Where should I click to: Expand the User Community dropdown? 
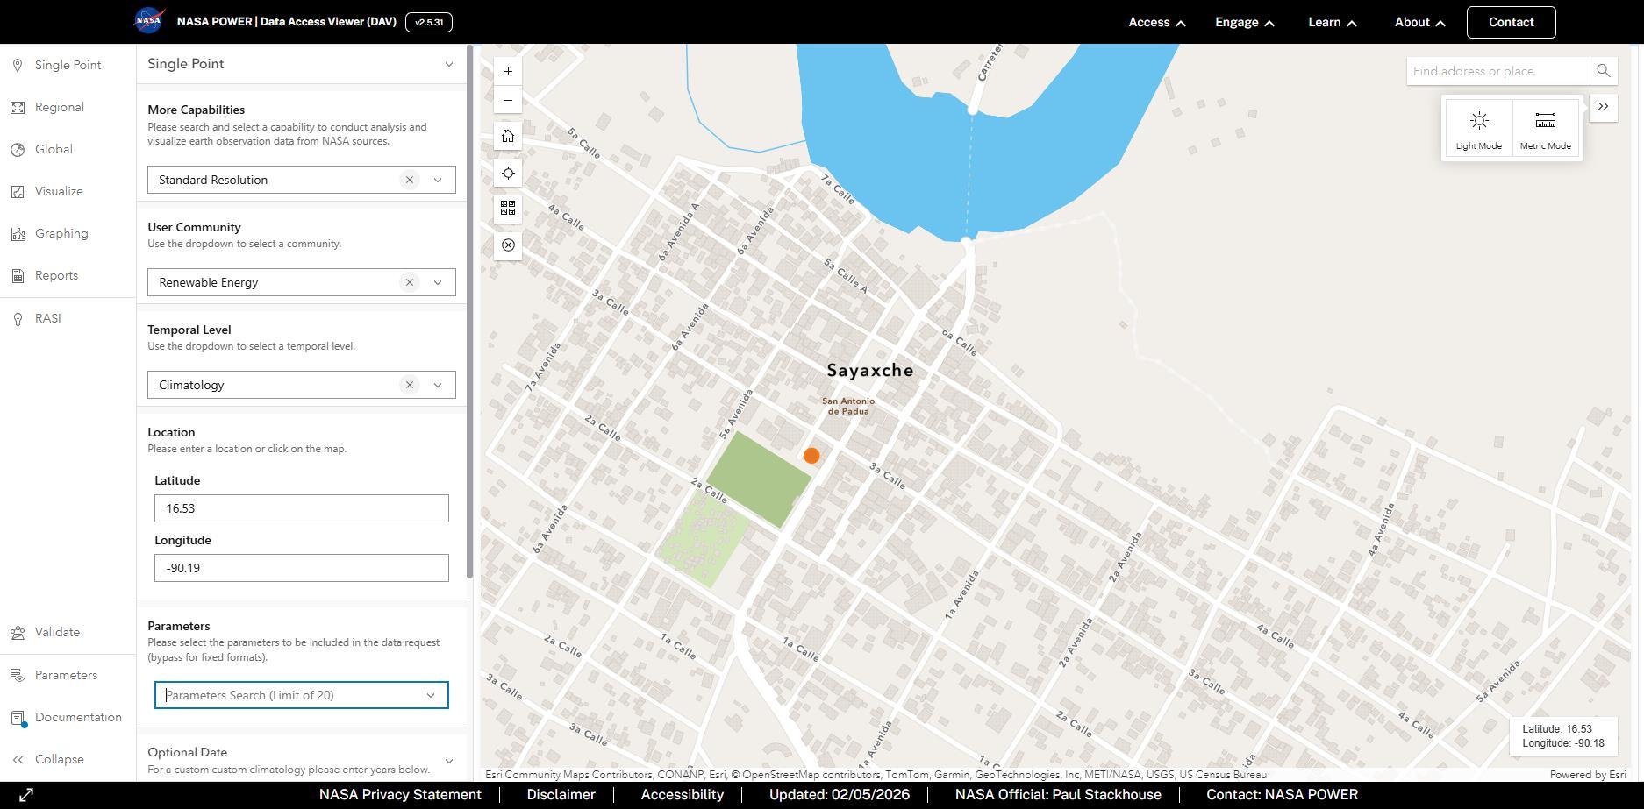pyautogui.click(x=438, y=282)
